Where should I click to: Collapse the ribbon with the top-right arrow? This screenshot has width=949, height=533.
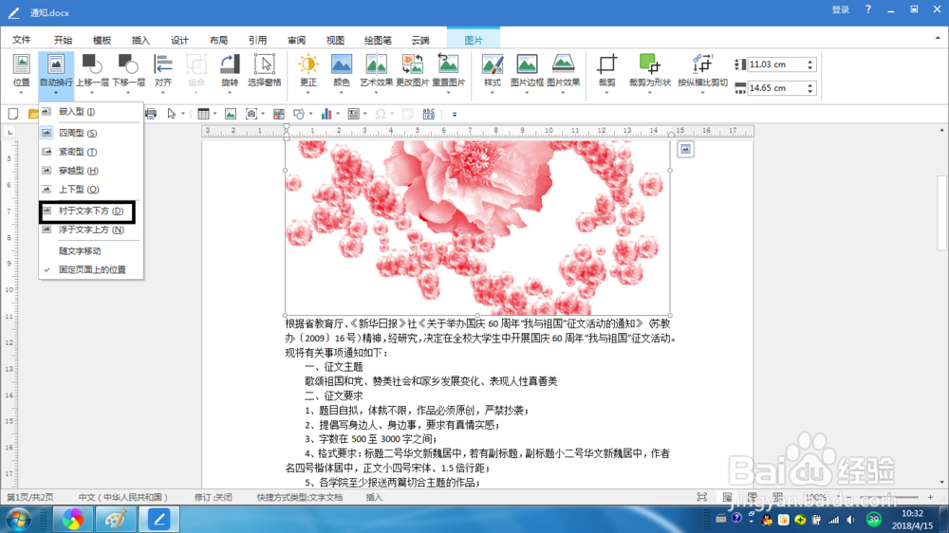(x=938, y=38)
